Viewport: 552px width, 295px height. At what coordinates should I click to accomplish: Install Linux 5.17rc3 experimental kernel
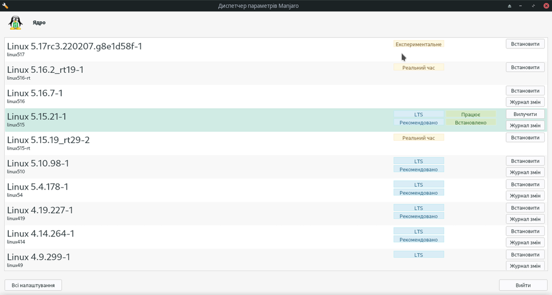pos(525,44)
